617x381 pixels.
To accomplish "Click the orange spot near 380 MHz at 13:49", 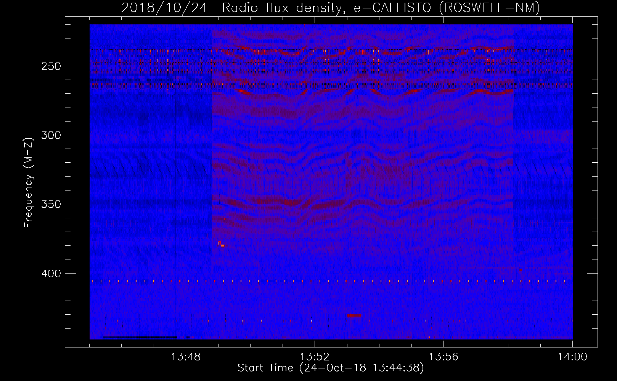I will pyautogui.click(x=221, y=244).
